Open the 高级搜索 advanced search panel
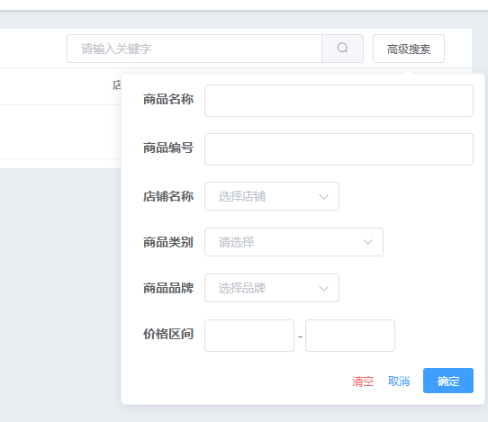The height and width of the screenshot is (422, 488). click(x=409, y=49)
